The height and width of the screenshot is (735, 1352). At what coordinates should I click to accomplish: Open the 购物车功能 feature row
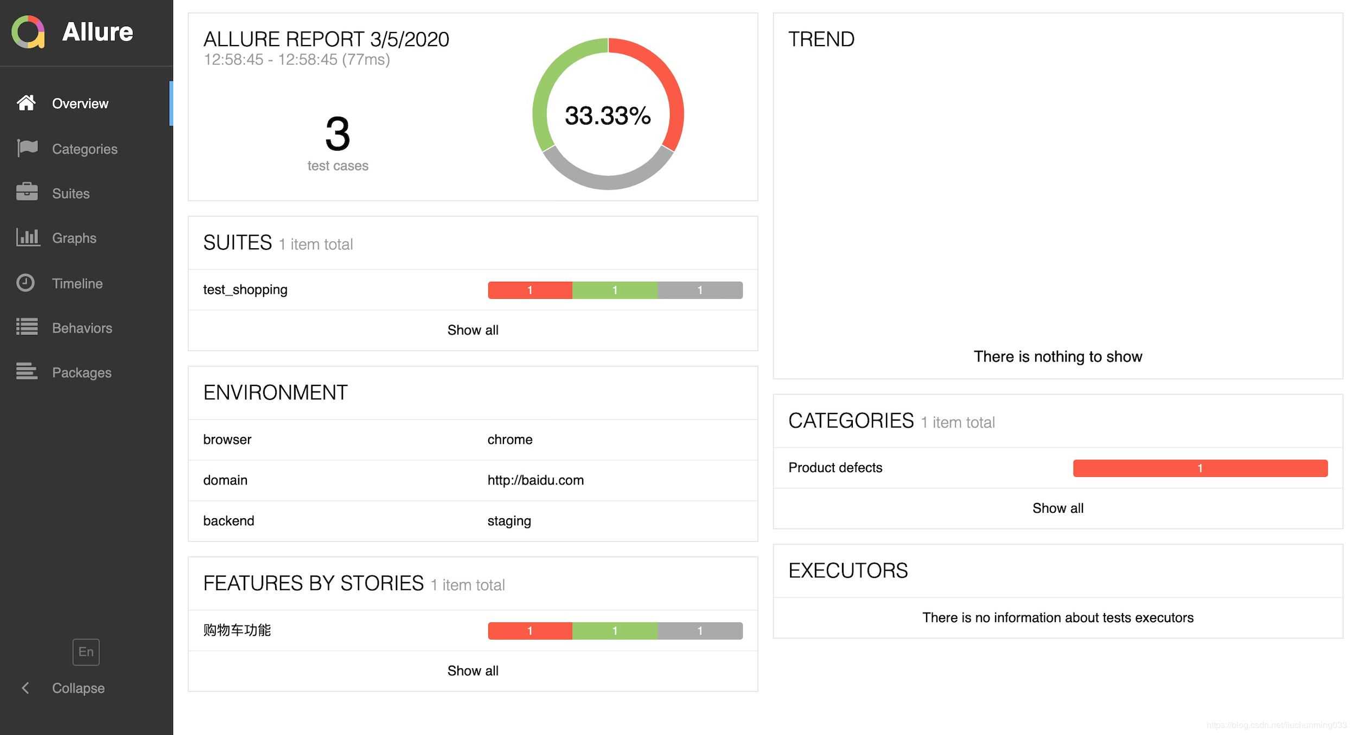237,630
